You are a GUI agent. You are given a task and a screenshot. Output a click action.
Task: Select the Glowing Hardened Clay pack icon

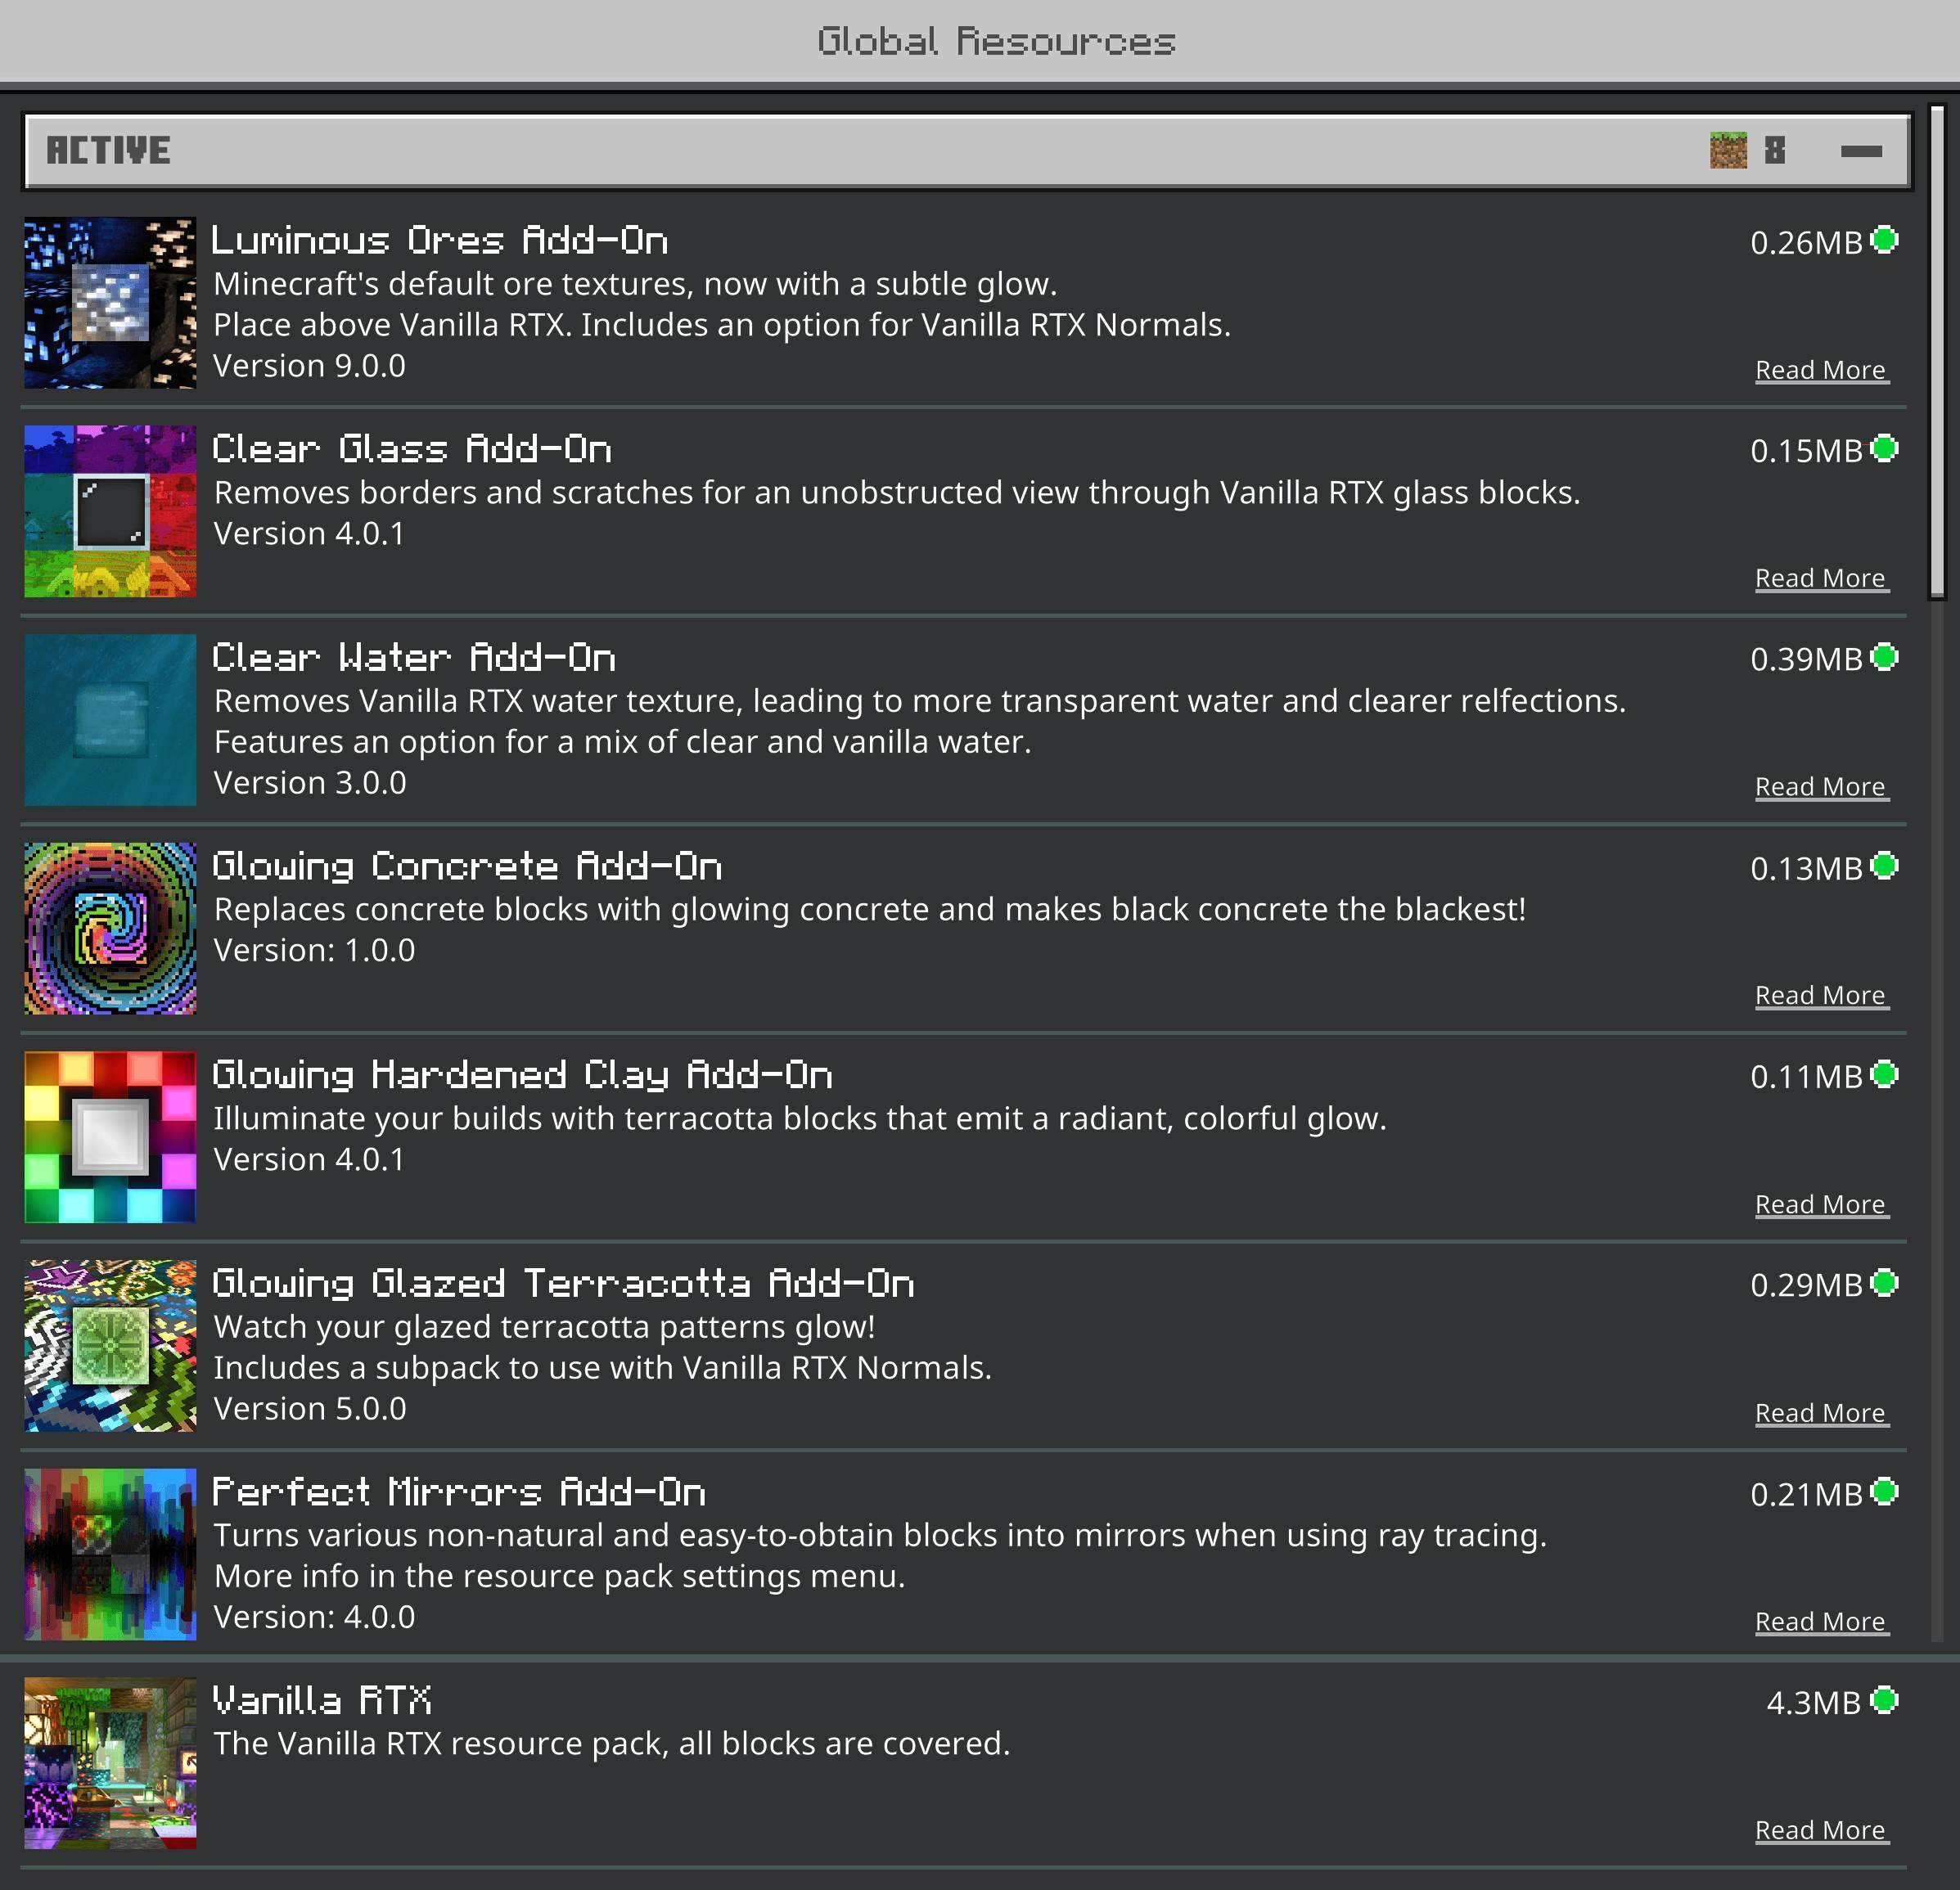tap(110, 1137)
